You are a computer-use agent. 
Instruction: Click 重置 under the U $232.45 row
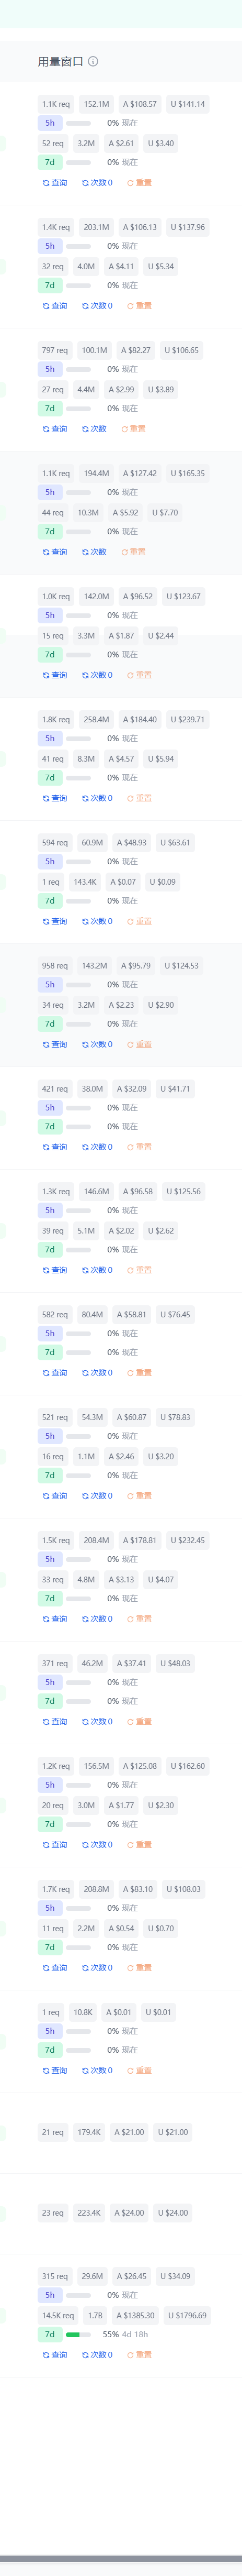140,1619
